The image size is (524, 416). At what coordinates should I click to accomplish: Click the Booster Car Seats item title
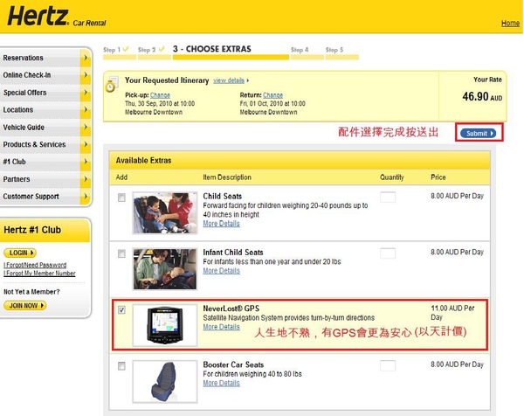pyautogui.click(x=233, y=364)
